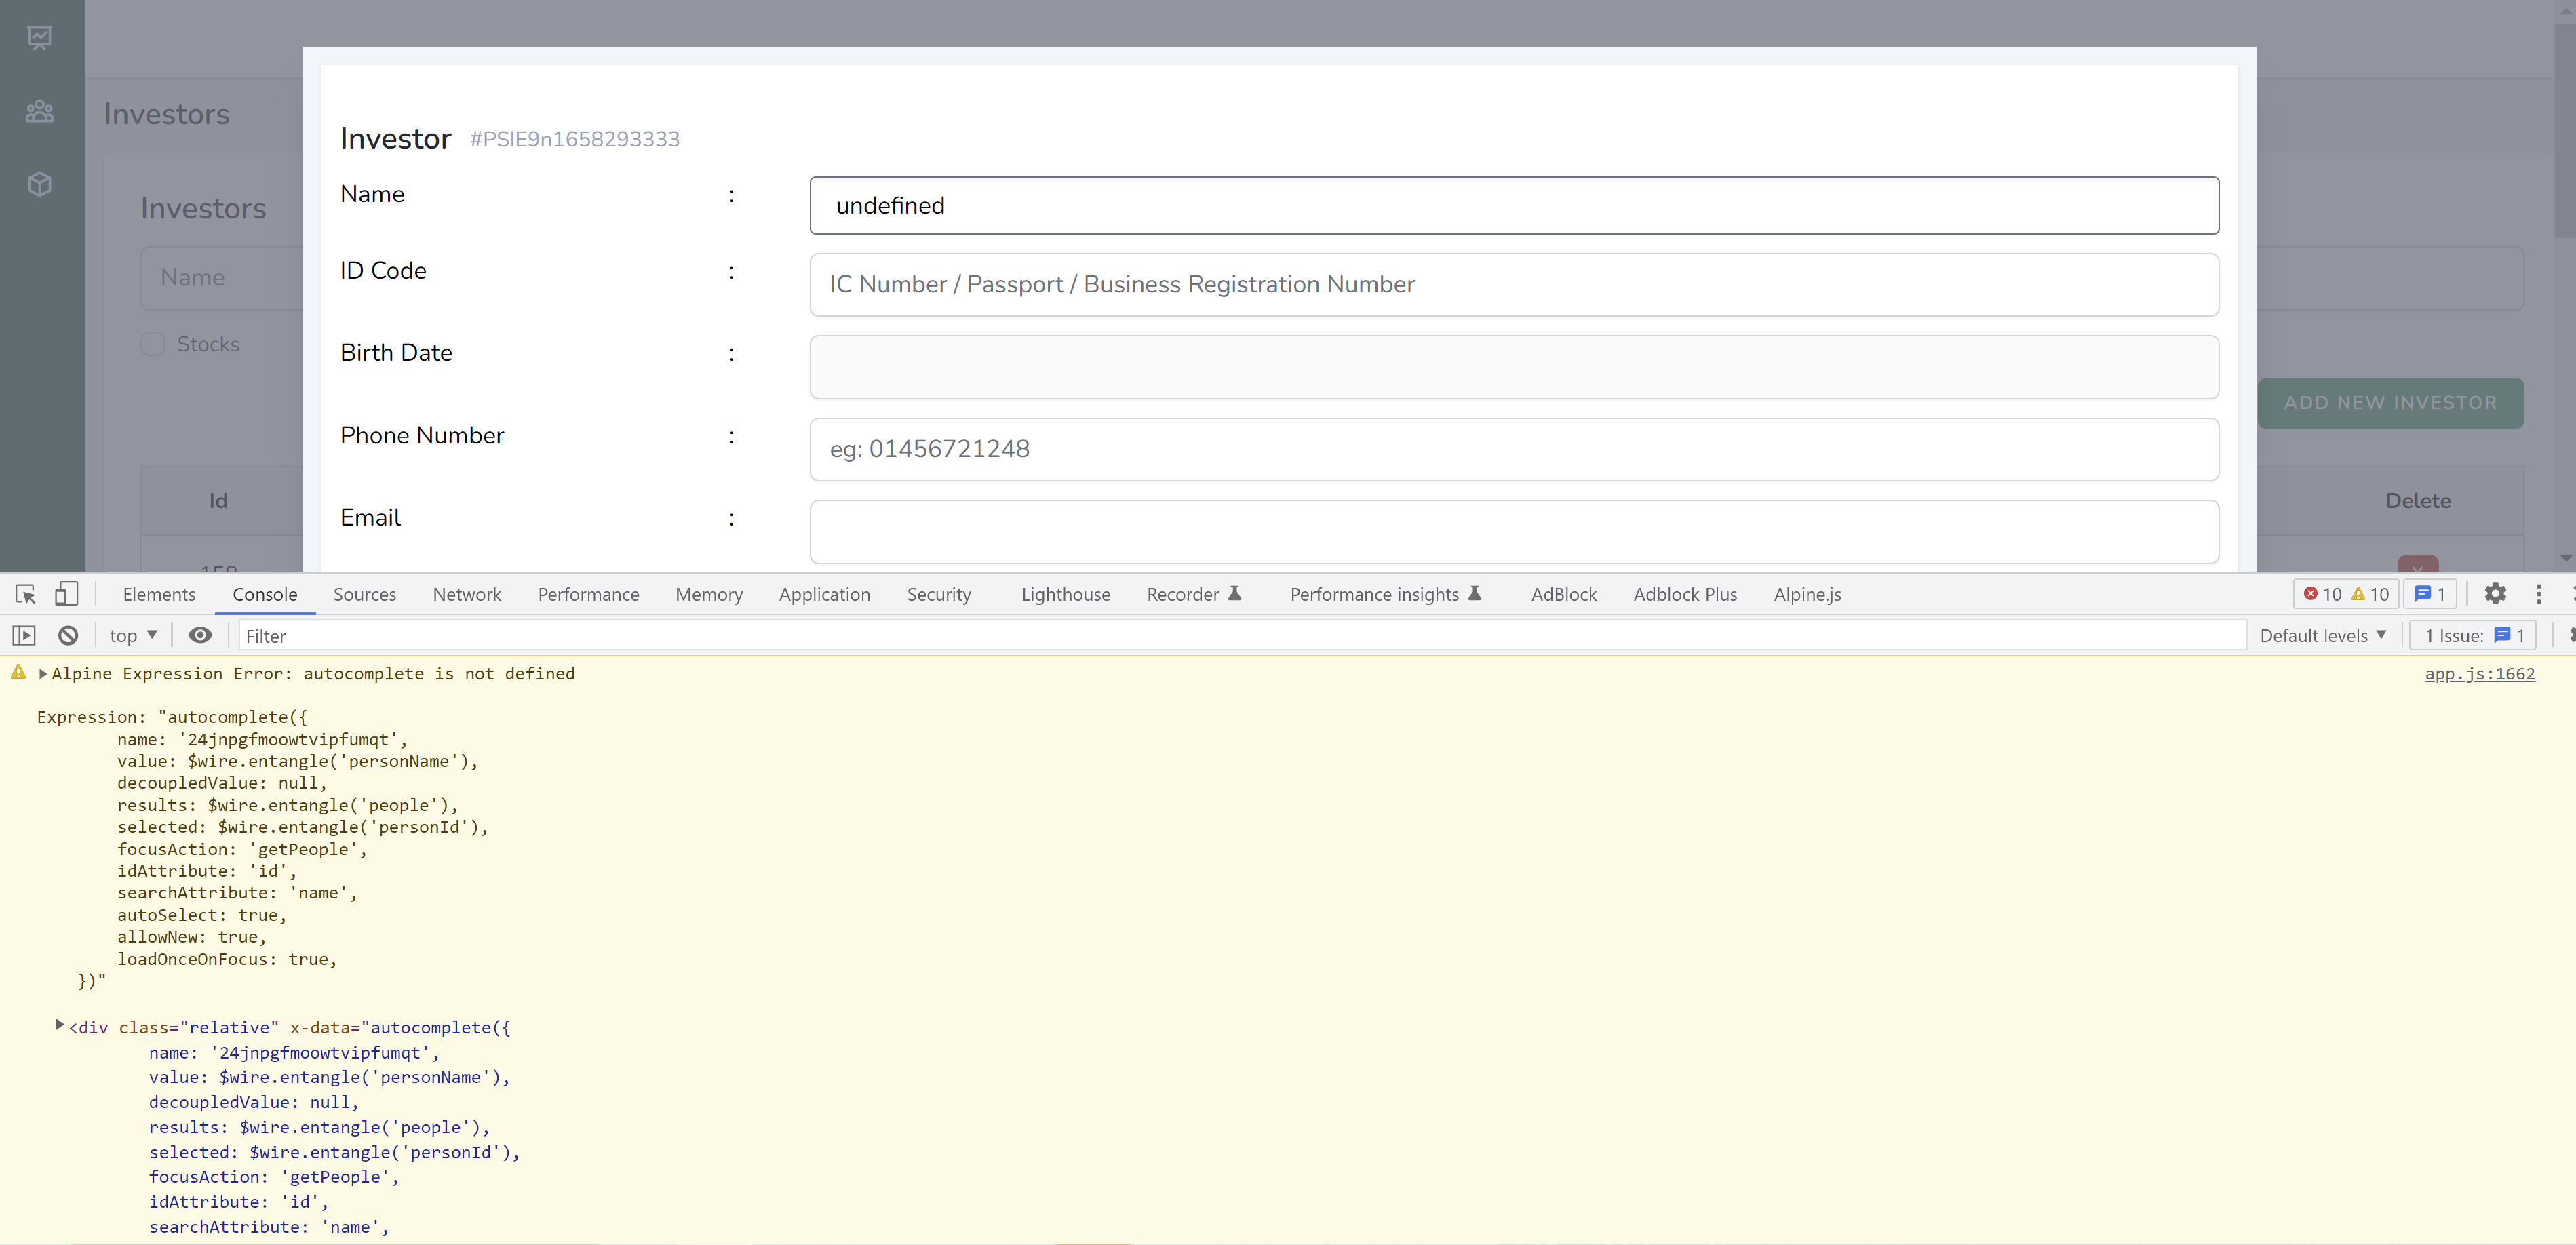Image resolution: width=2576 pixels, height=1245 pixels.
Task: Open the app.js:1662 source link
Action: tap(2479, 674)
